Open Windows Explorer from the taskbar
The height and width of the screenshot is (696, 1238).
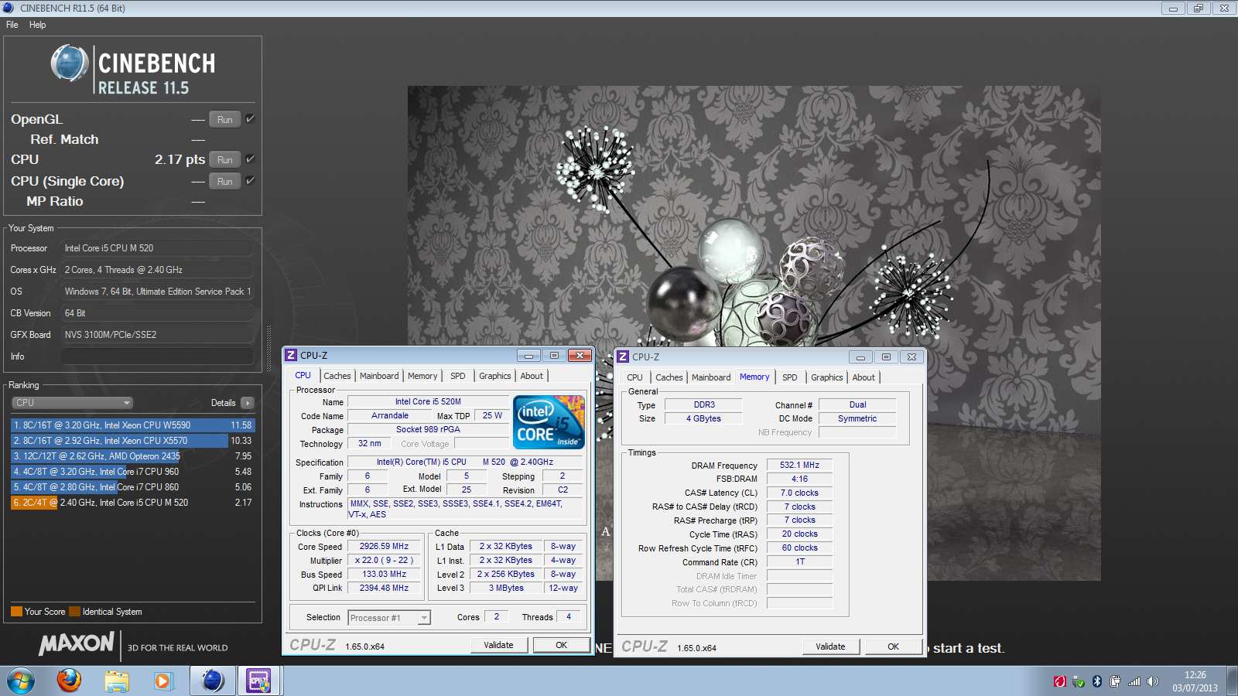click(117, 681)
